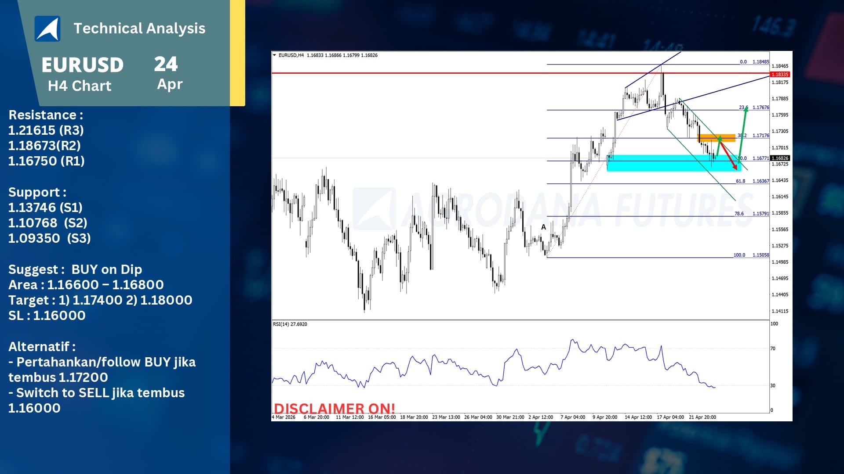
Task: Click the 61.8 Fibonacci level label
Action: click(740, 181)
